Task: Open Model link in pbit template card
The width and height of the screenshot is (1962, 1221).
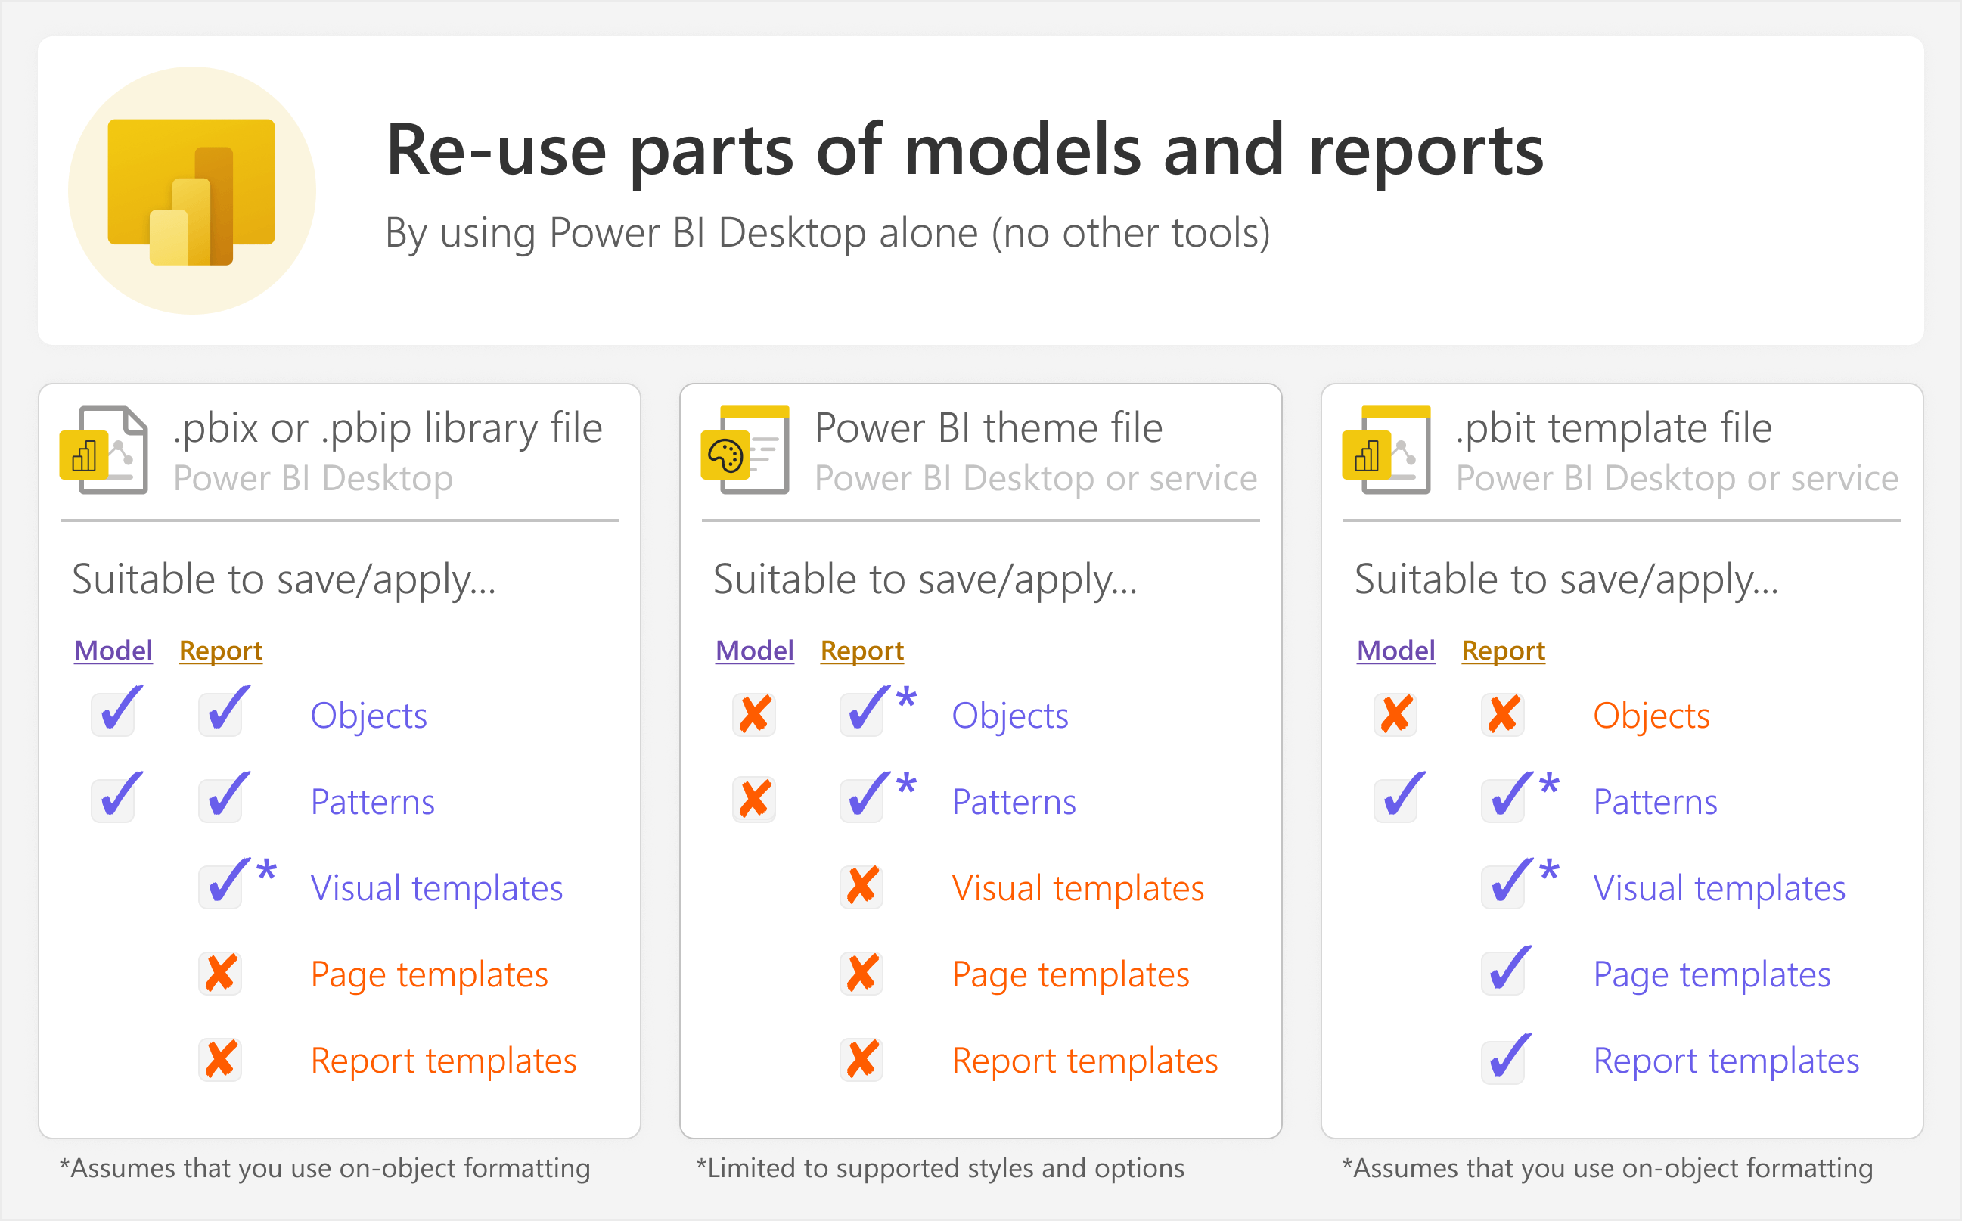Action: tap(1396, 650)
